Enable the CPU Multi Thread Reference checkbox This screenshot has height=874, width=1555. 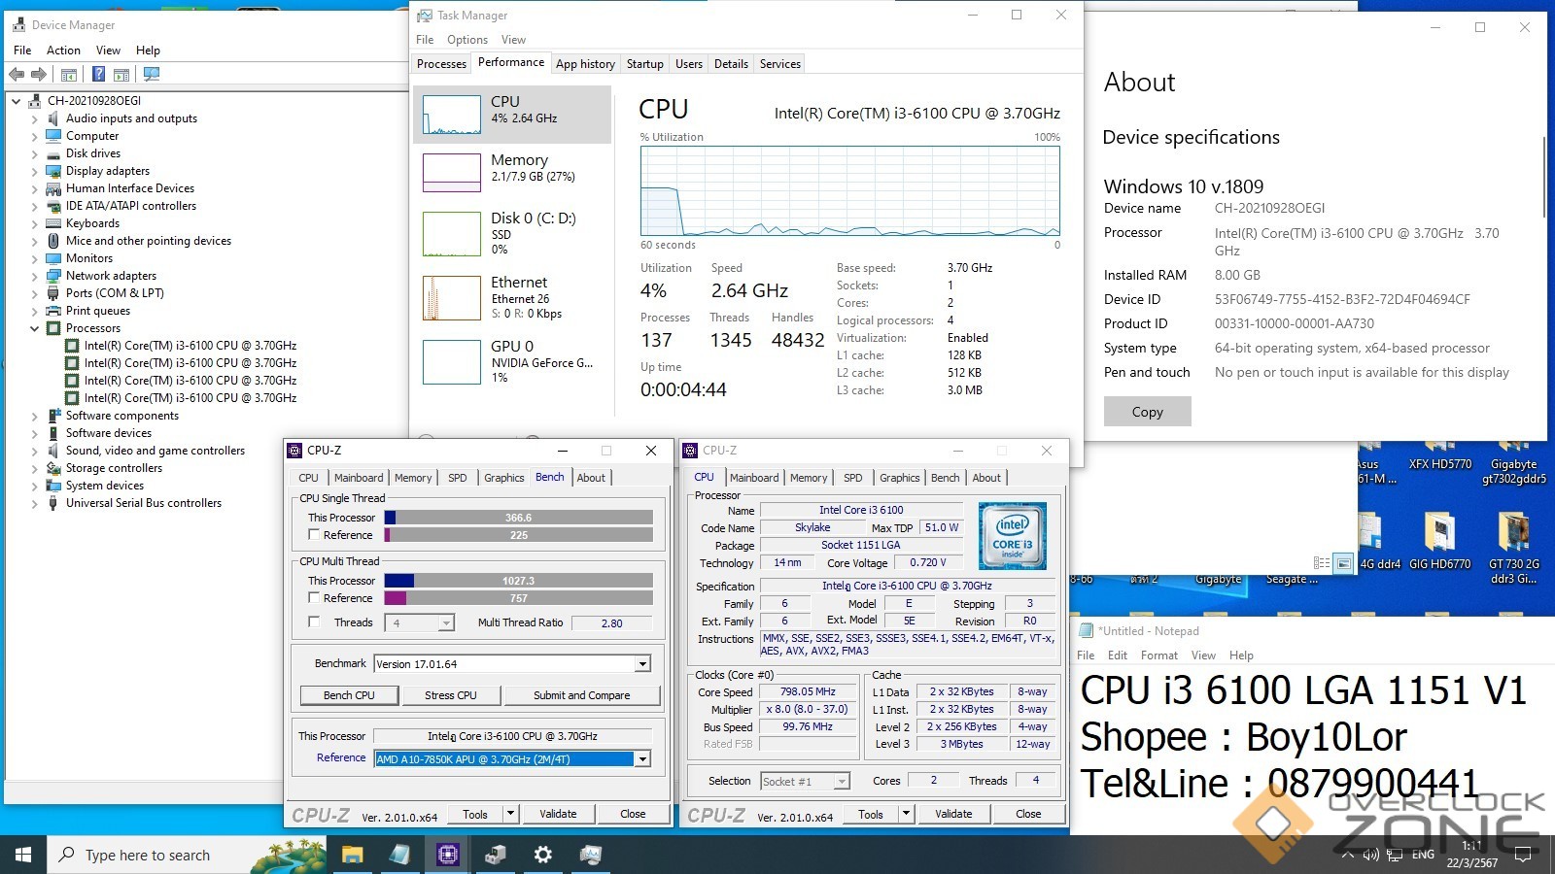314,597
